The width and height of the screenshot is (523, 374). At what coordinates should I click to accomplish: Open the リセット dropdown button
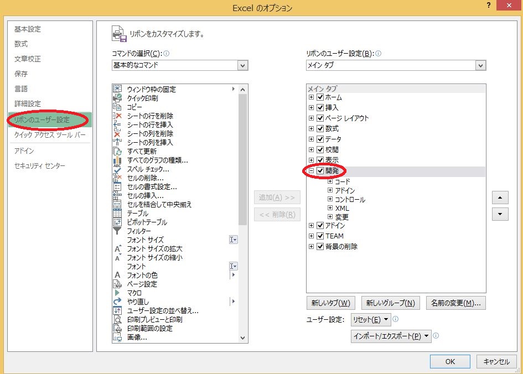[x=371, y=319]
